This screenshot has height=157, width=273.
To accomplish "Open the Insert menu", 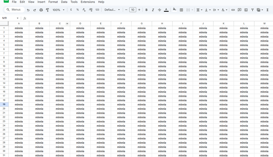I will [41, 2].
